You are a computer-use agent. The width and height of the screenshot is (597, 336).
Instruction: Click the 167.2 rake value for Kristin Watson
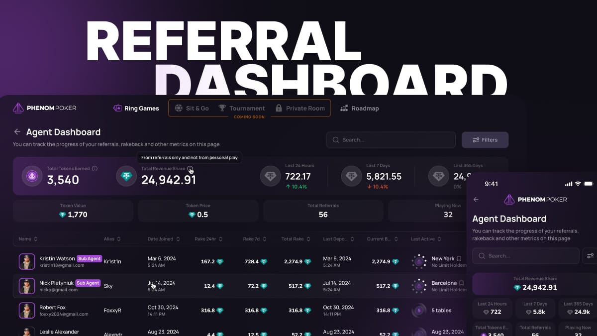click(207, 262)
